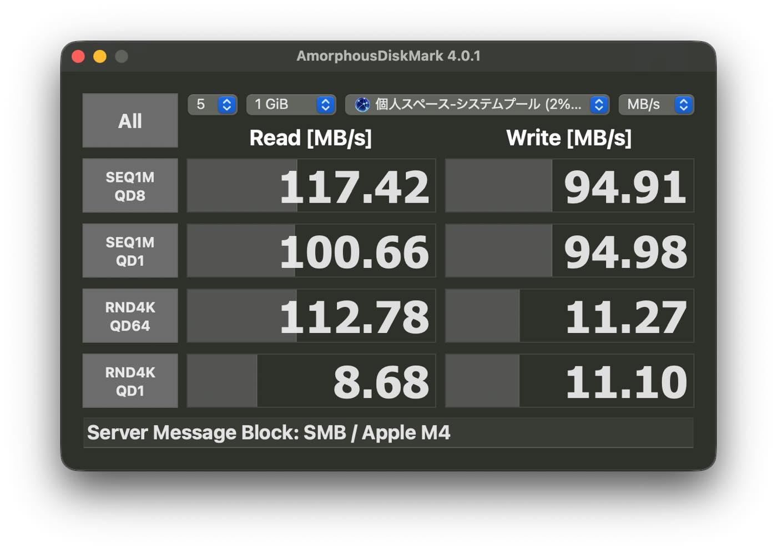Click the RND4K QD64 write value 11.27

pos(626,317)
